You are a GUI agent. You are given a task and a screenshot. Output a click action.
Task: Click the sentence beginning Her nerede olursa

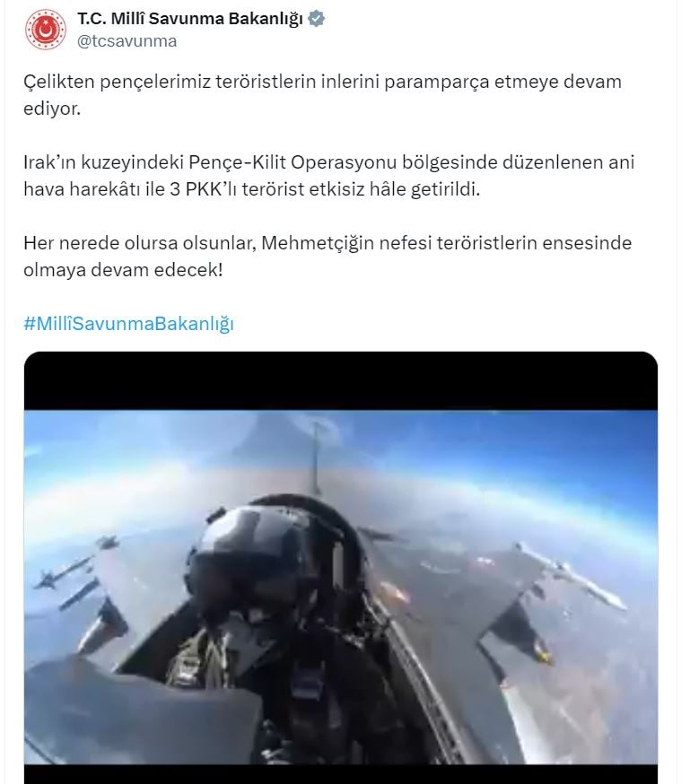pos(328,256)
